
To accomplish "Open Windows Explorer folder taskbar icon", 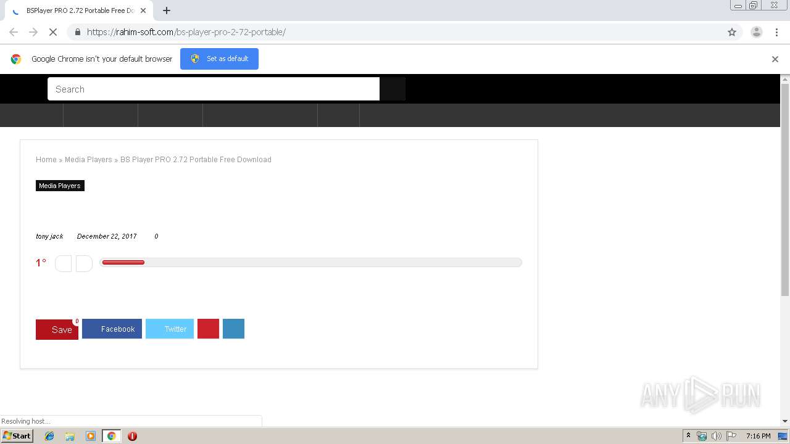I will click(x=70, y=436).
